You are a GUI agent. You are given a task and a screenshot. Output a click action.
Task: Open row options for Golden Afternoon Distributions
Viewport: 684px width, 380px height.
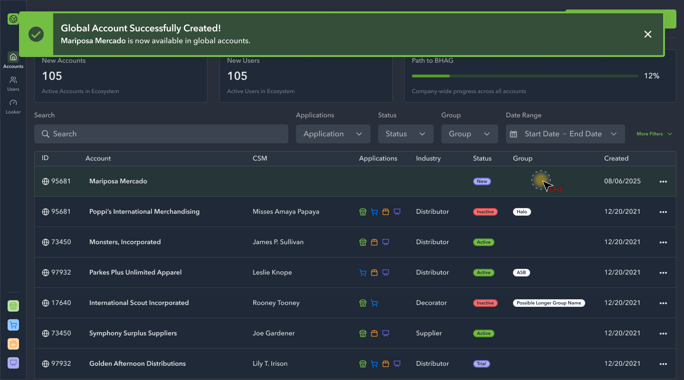click(663, 364)
